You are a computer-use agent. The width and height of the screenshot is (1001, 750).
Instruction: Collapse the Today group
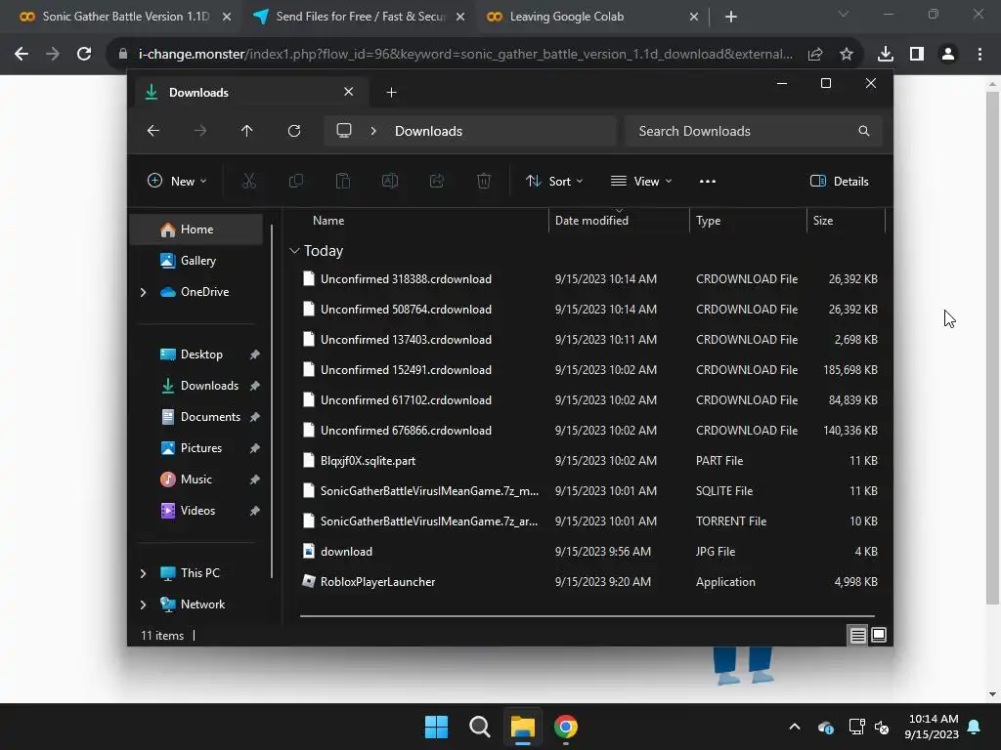point(294,251)
